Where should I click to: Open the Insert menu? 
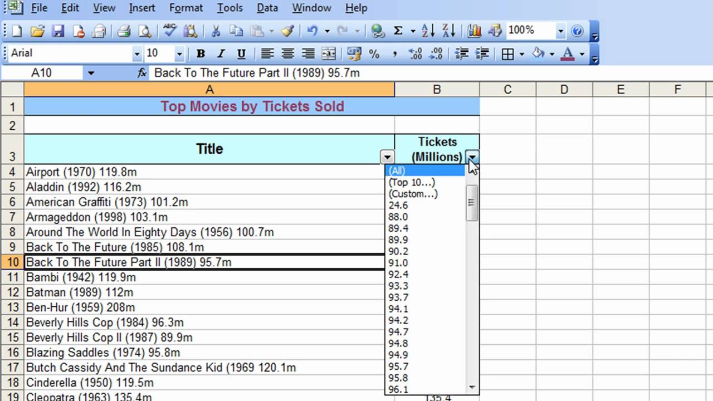coord(143,8)
